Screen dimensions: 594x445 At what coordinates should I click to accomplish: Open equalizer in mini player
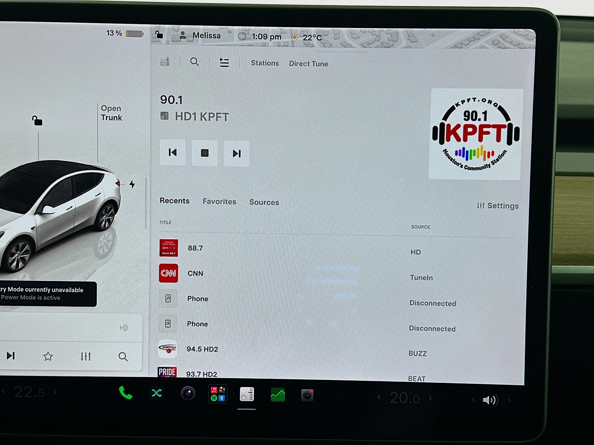tap(85, 356)
